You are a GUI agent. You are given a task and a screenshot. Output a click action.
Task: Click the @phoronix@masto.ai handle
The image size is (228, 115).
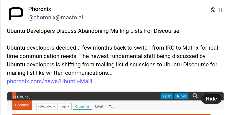(55, 18)
